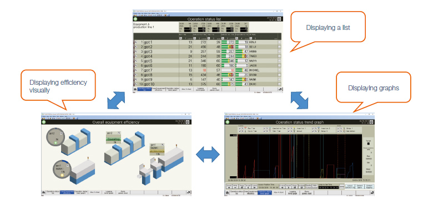Click Jump button in trend graph controls
This screenshot has width=433, height=210.
[x=342, y=187]
